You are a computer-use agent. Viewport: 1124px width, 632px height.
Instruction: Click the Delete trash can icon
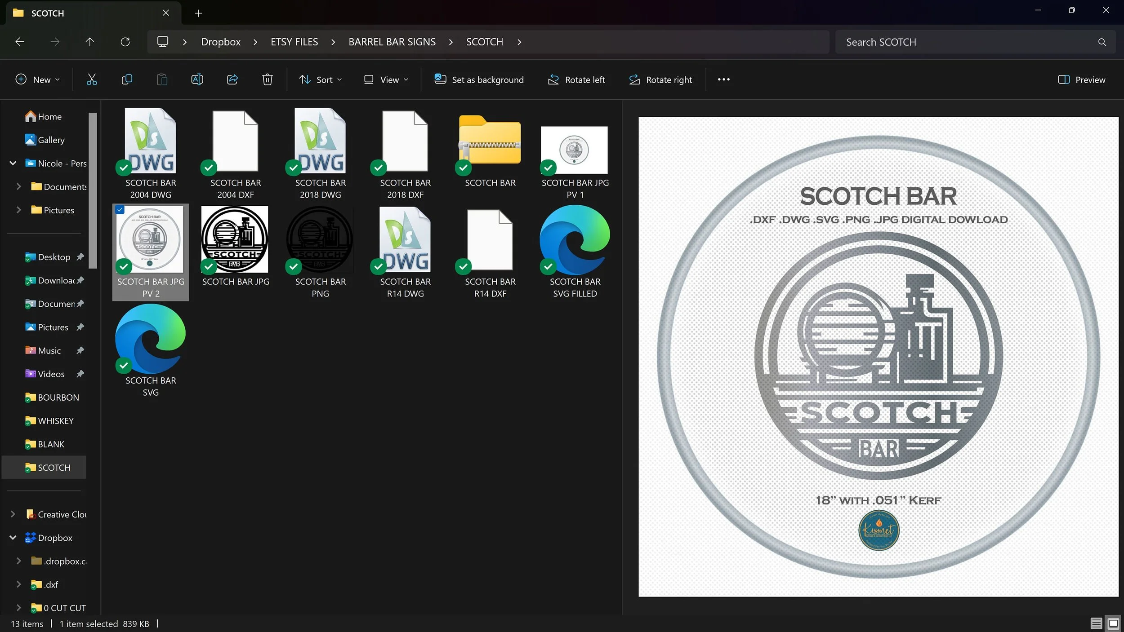coord(268,80)
